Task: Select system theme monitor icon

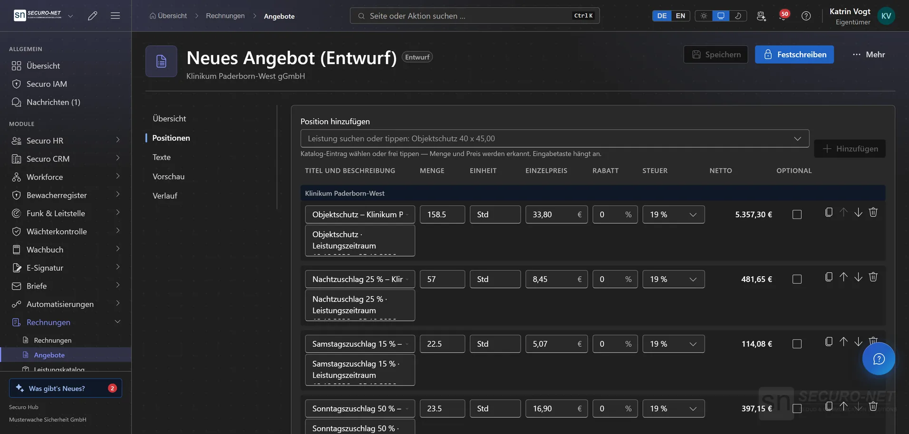Action: coord(721,16)
